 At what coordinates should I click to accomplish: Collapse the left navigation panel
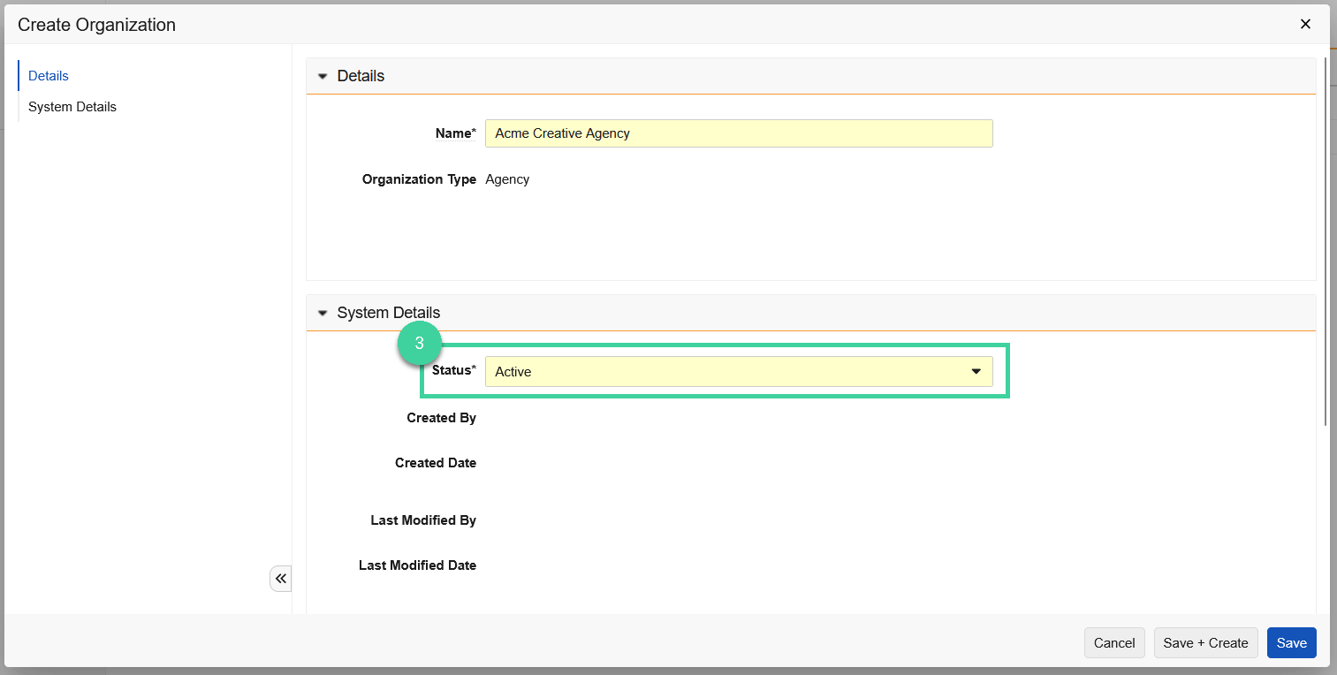tap(280, 578)
